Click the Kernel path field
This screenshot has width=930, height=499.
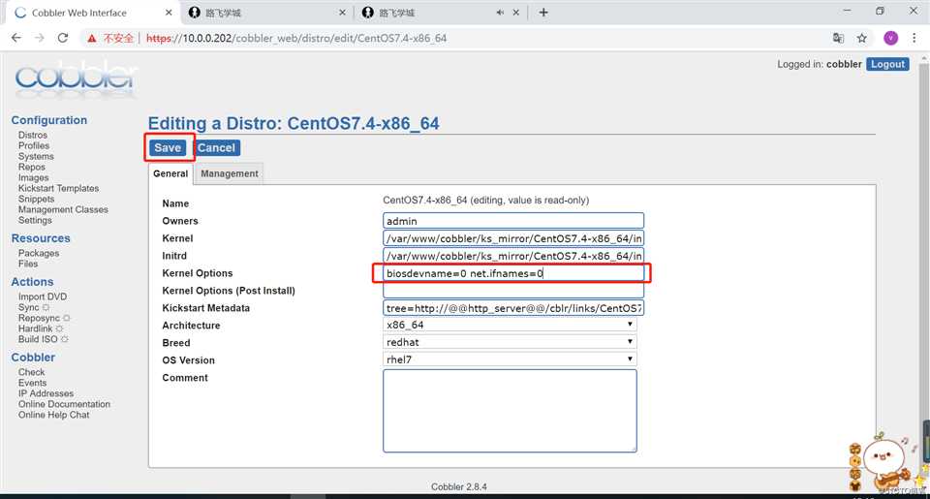point(513,238)
